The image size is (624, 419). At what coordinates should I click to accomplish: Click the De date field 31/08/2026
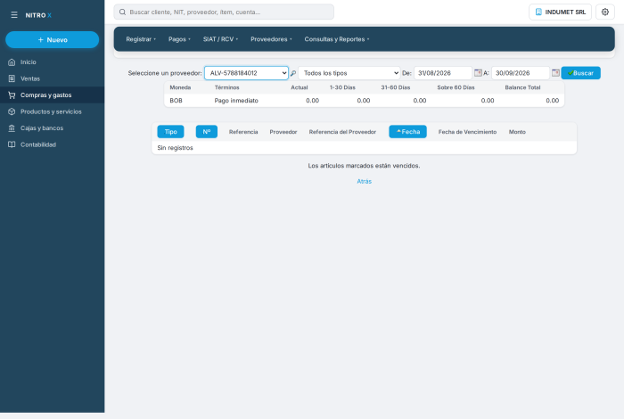coord(443,73)
